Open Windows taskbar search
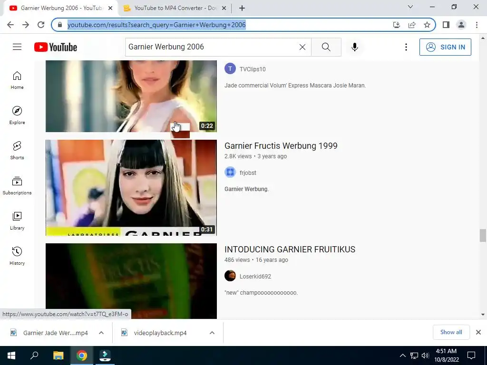 tap(34, 355)
